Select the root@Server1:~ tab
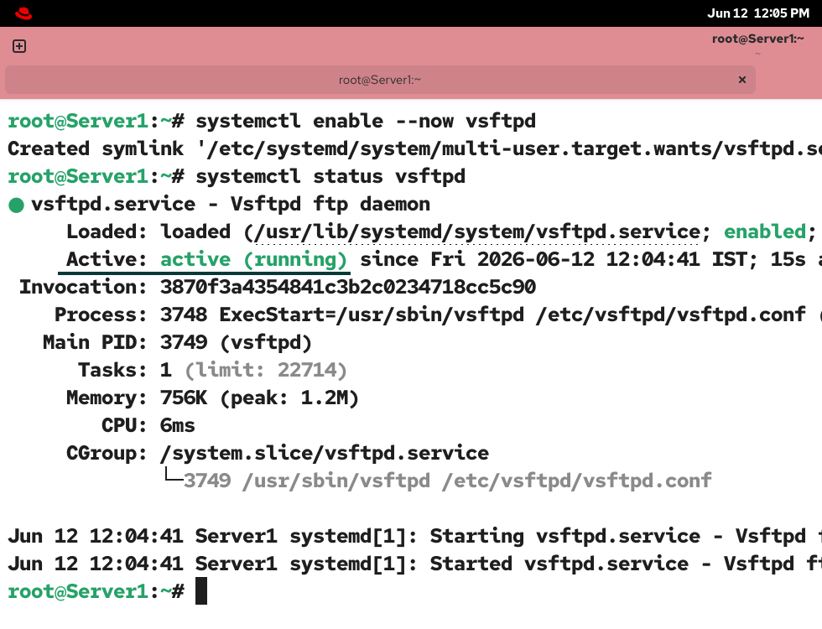This screenshot has width=822, height=629. 380,80
